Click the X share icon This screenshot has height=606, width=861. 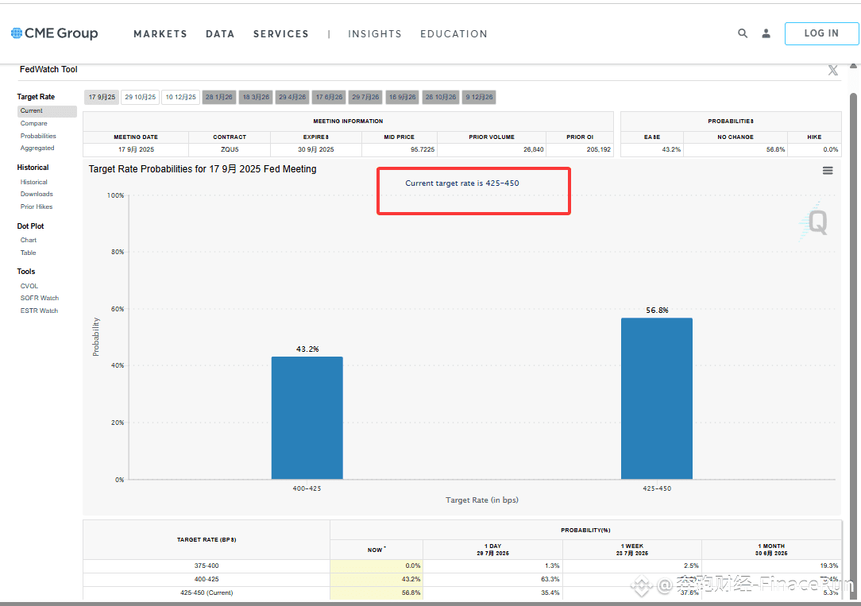coord(833,70)
